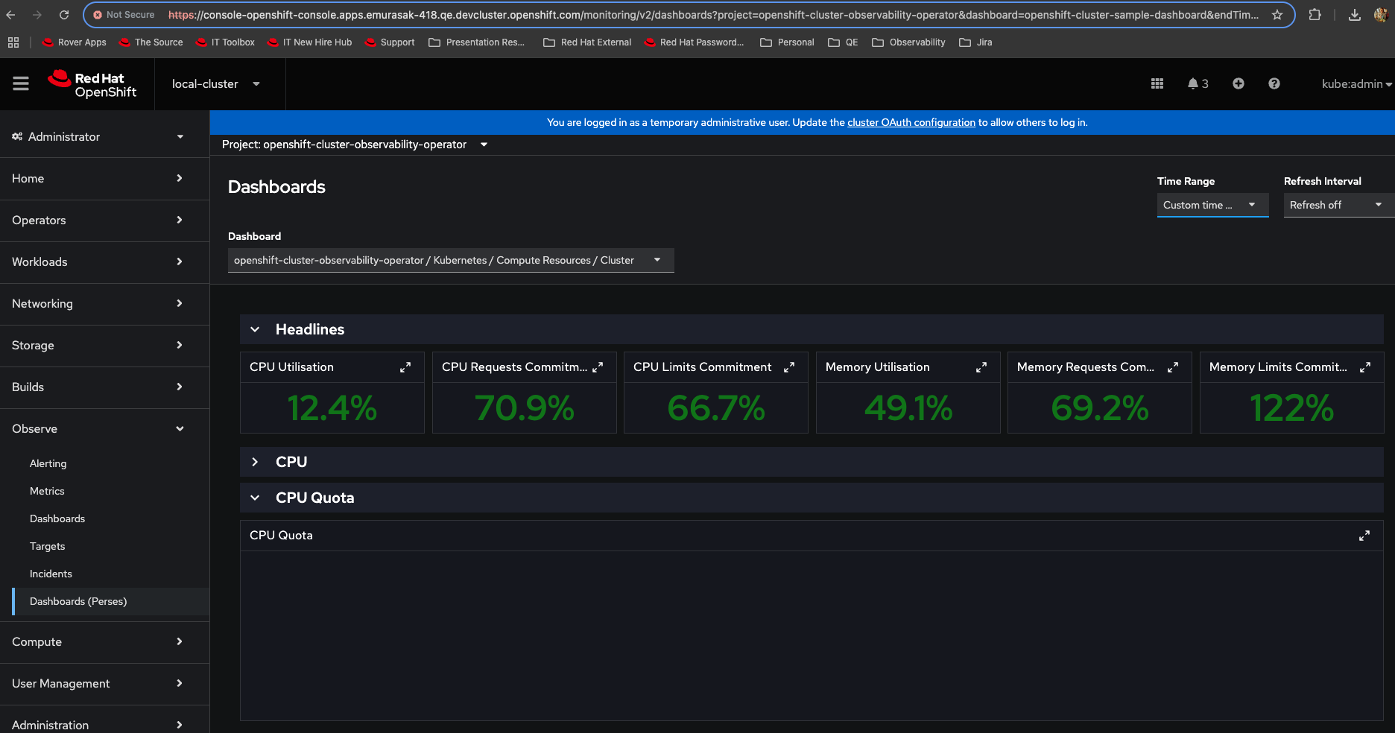Open the help question mark menu
The image size is (1395, 733).
pyautogui.click(x=1274, y=83)
